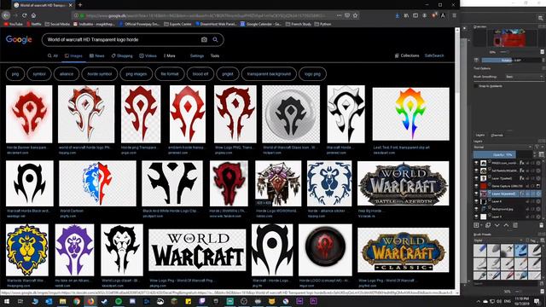Screen dimensions: 546x307
Task: Open the layer blending mode Normal dropdown
Action: (502, 148)
